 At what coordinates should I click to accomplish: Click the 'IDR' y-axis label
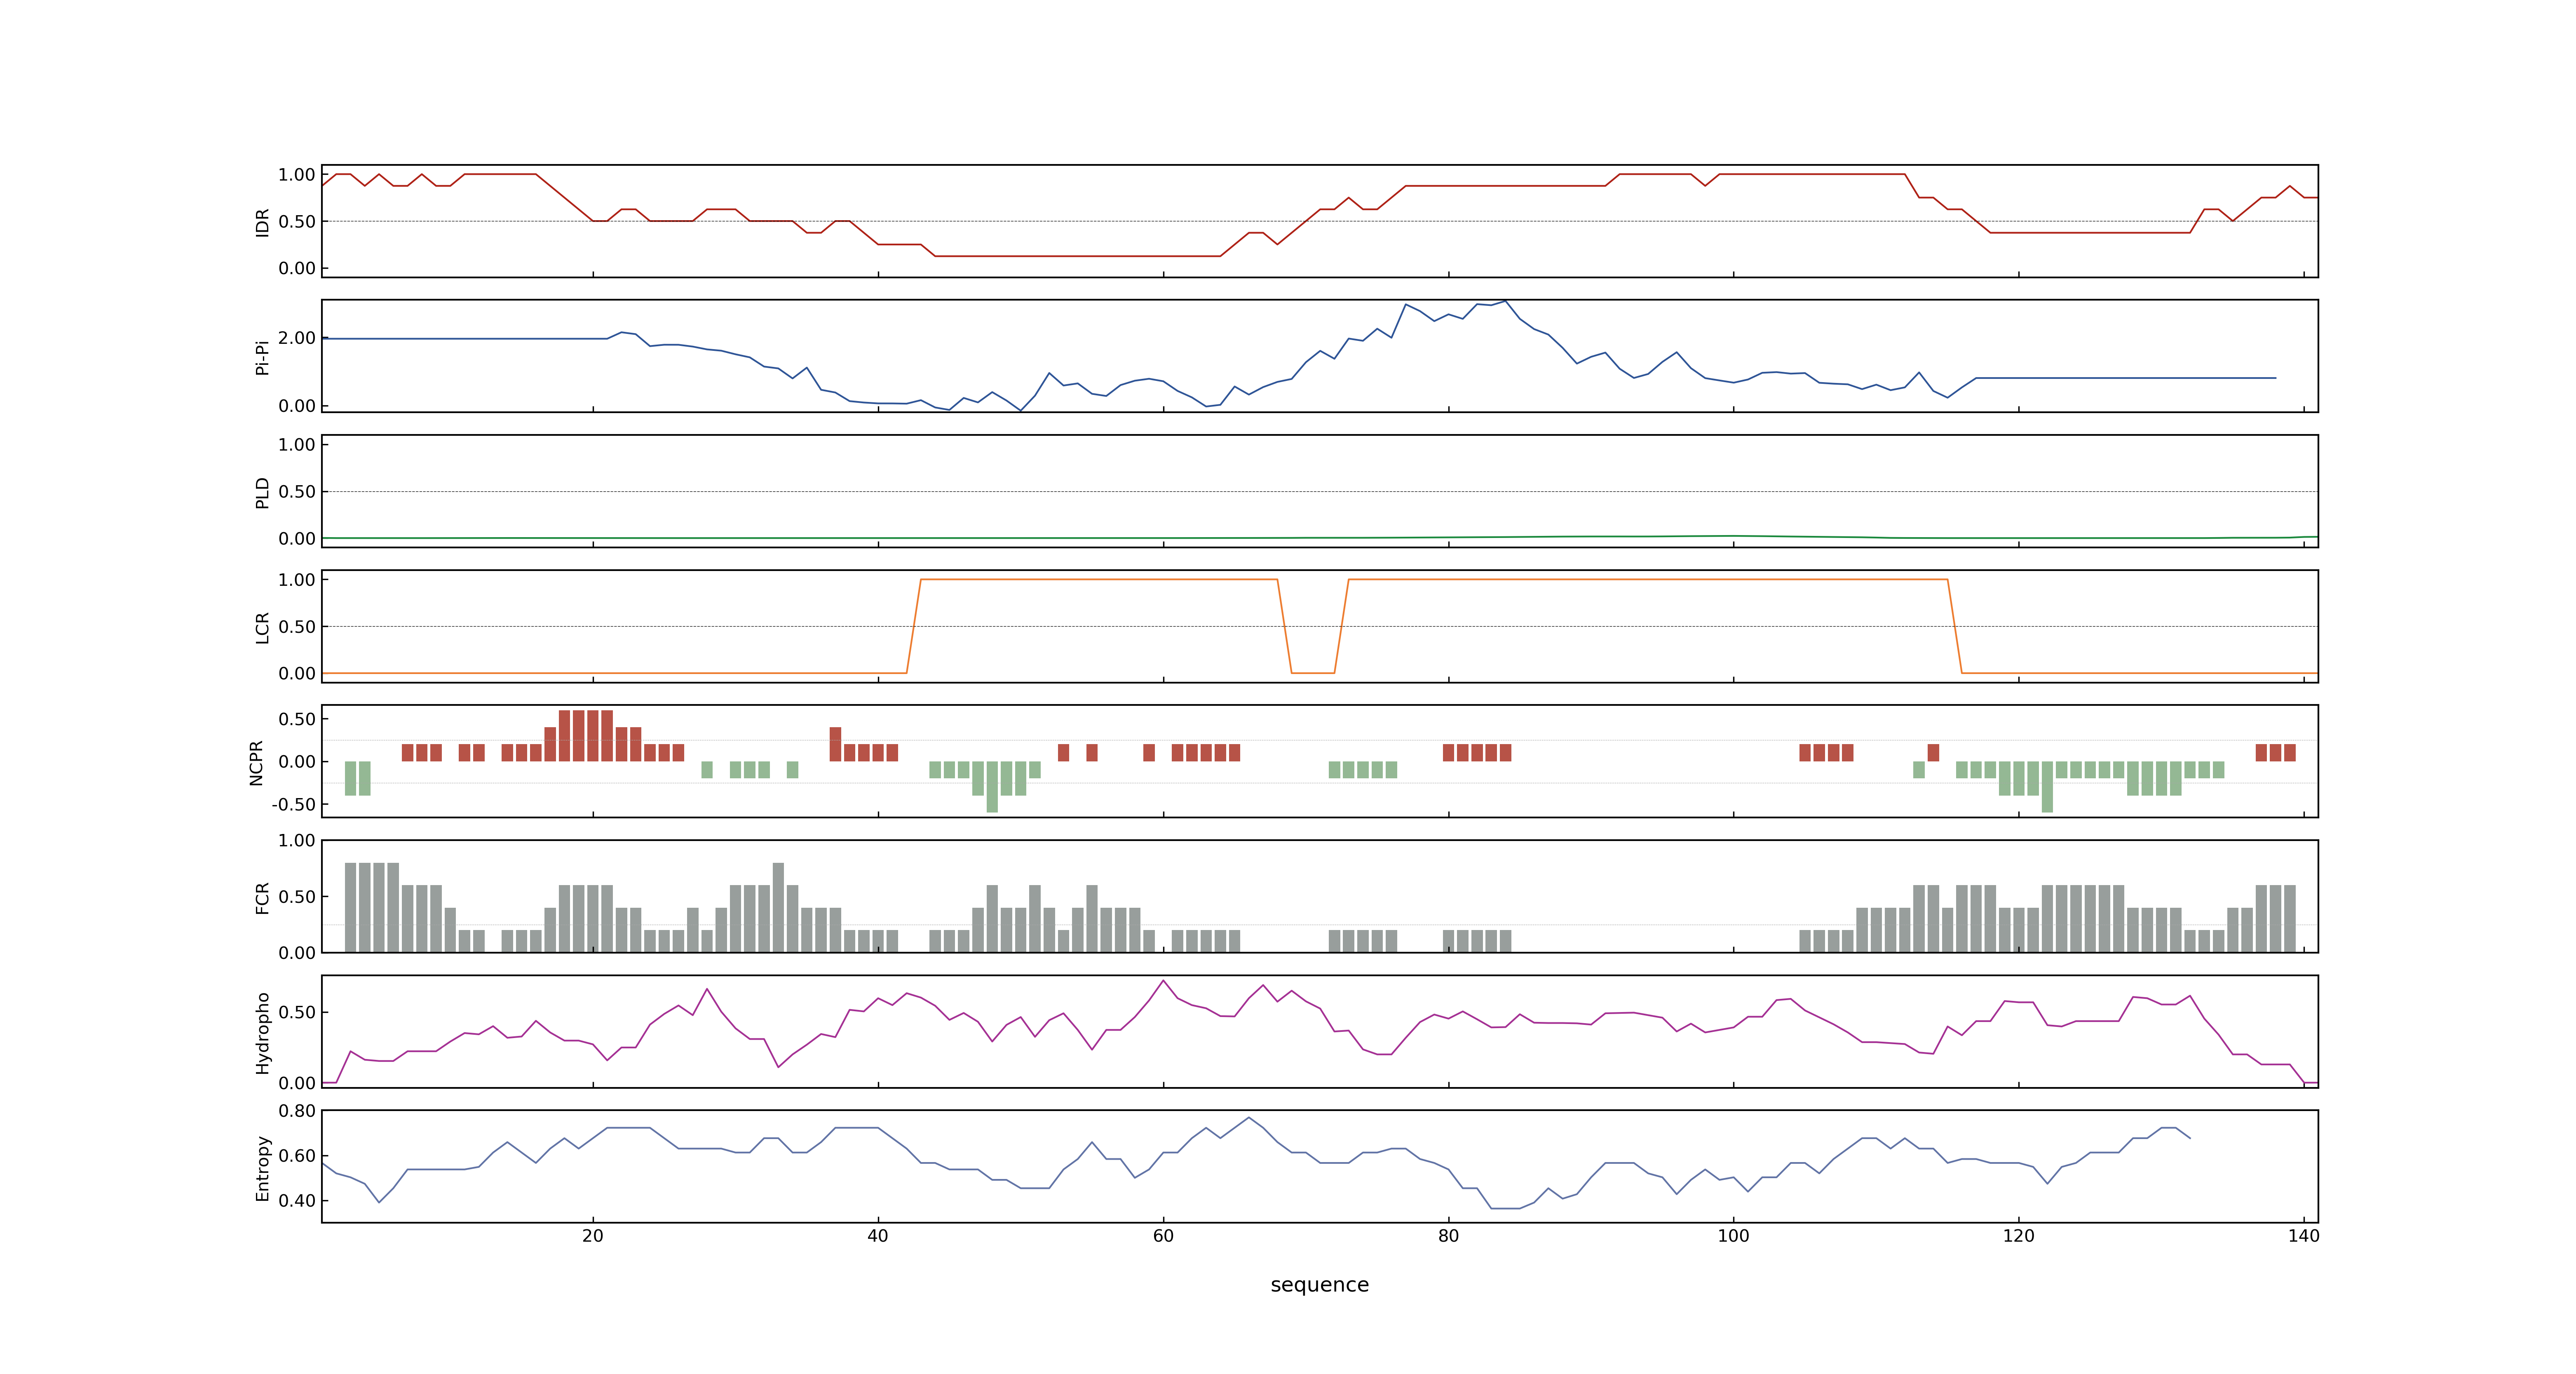pyautogui.click(x=263, y=222)
